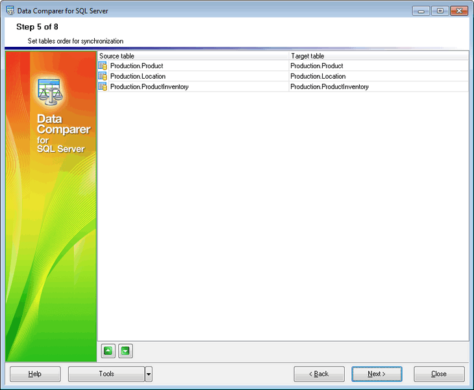Click table icon beside Production.Product row
474x390 pixels.
(x=103, y=66)
